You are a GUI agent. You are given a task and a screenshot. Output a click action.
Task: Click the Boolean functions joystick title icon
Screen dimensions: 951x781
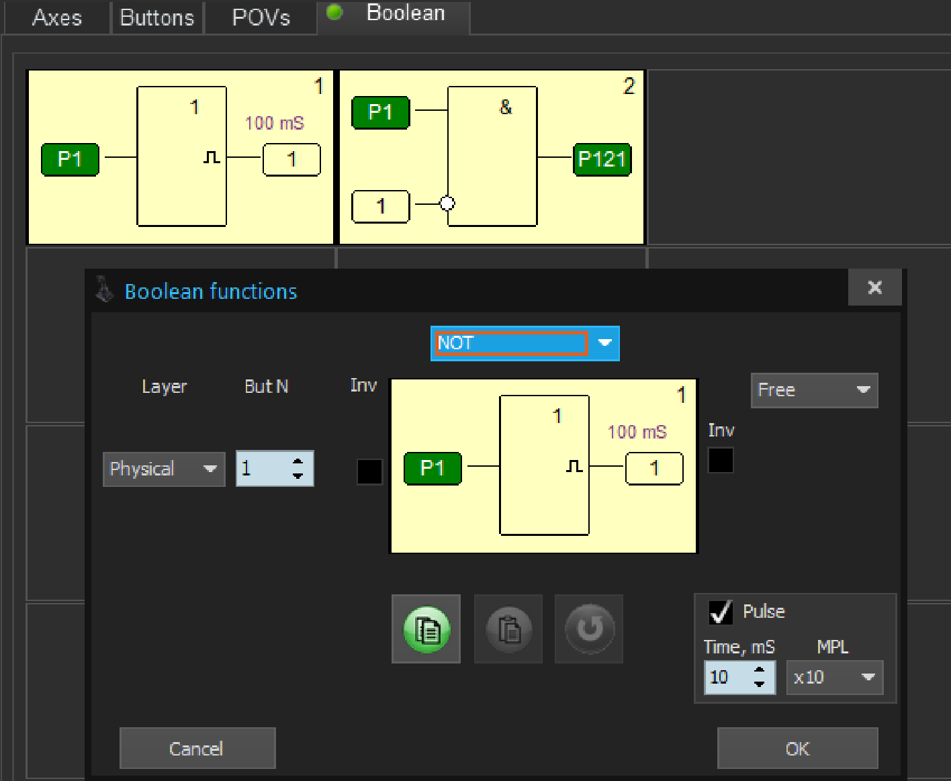pos(104,290)
